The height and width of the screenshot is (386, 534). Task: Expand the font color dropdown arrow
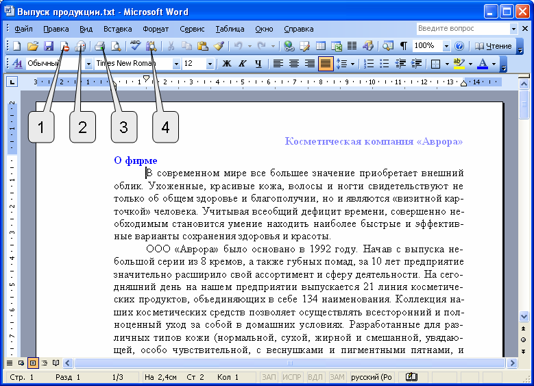point(494,64)
